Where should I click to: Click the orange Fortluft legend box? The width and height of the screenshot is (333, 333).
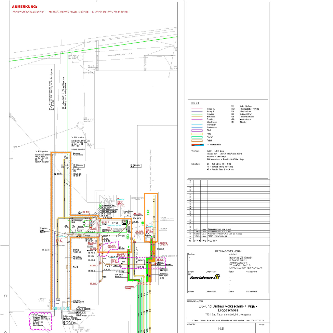tap(197, 140)
